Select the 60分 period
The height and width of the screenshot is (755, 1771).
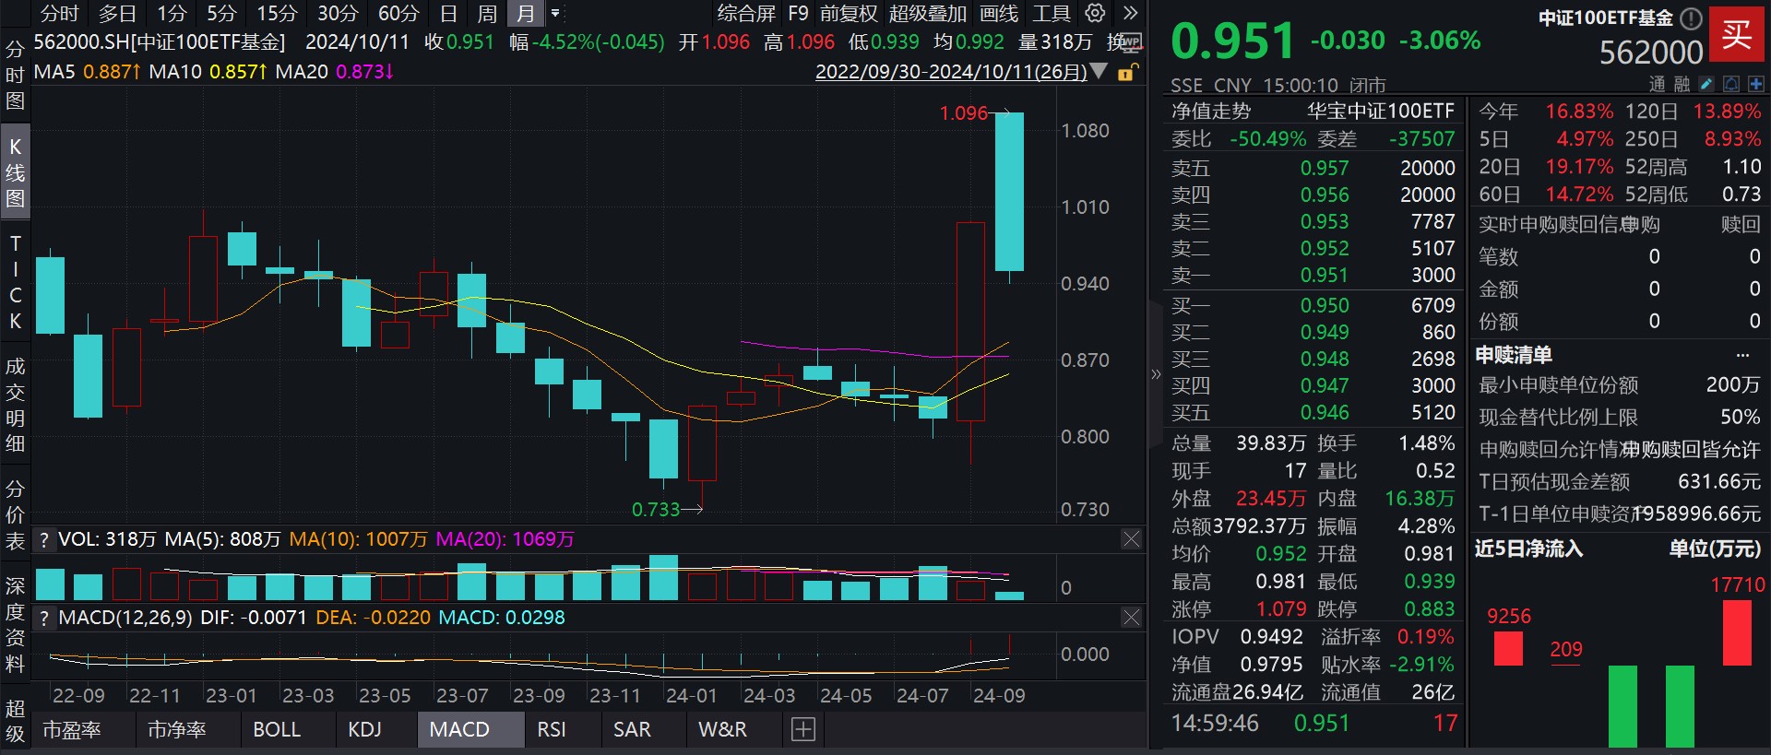point(398,14)
